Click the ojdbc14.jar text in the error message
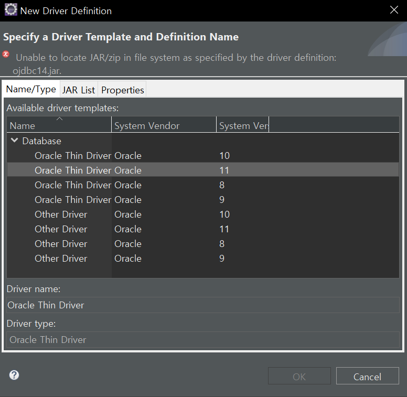This screenshot has width=407, height=397. pos(37,71)
